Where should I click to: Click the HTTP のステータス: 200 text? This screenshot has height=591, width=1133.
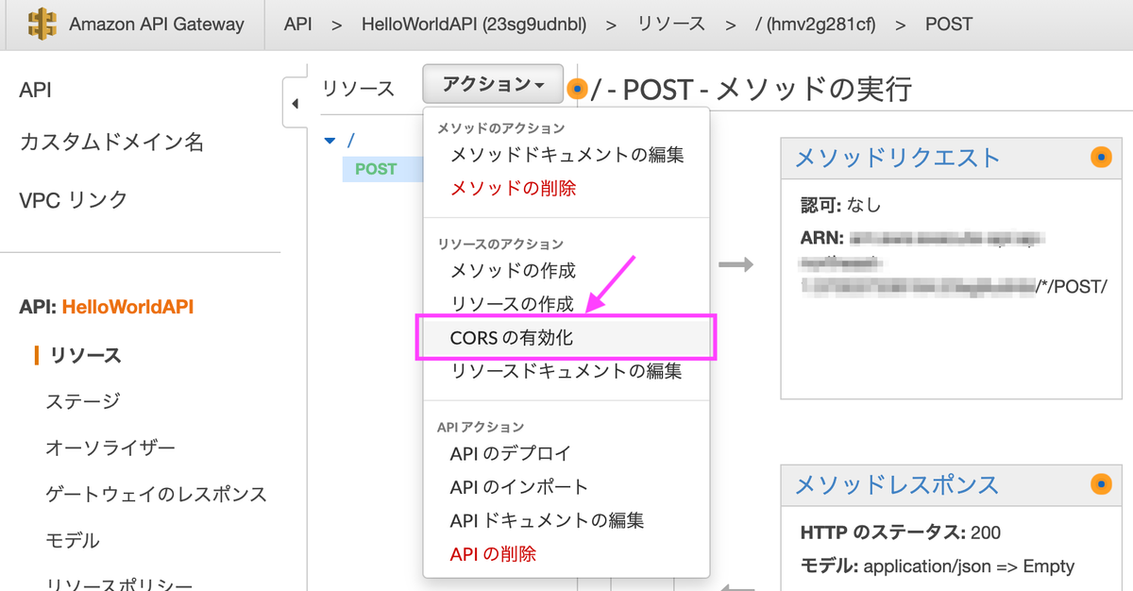click(x=900, y=532)
